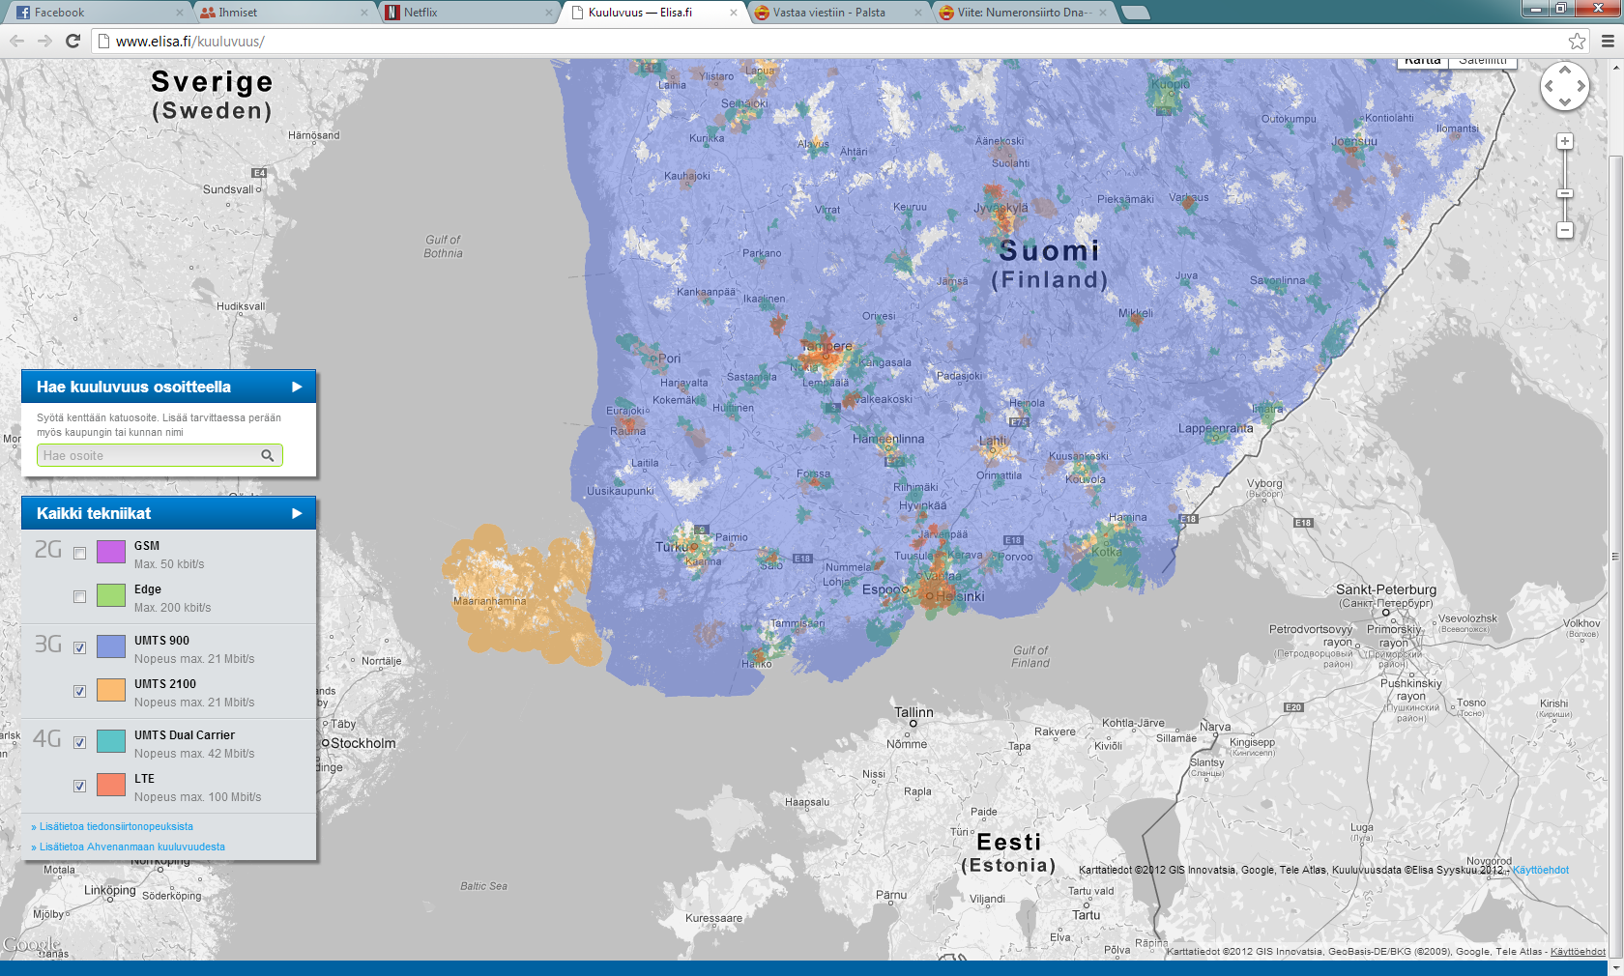This screenshot has width=1624, height=976.
Task: Collapse the Hae kuuluvuus osoitteella panel arrow
Action: pos(297,387)
